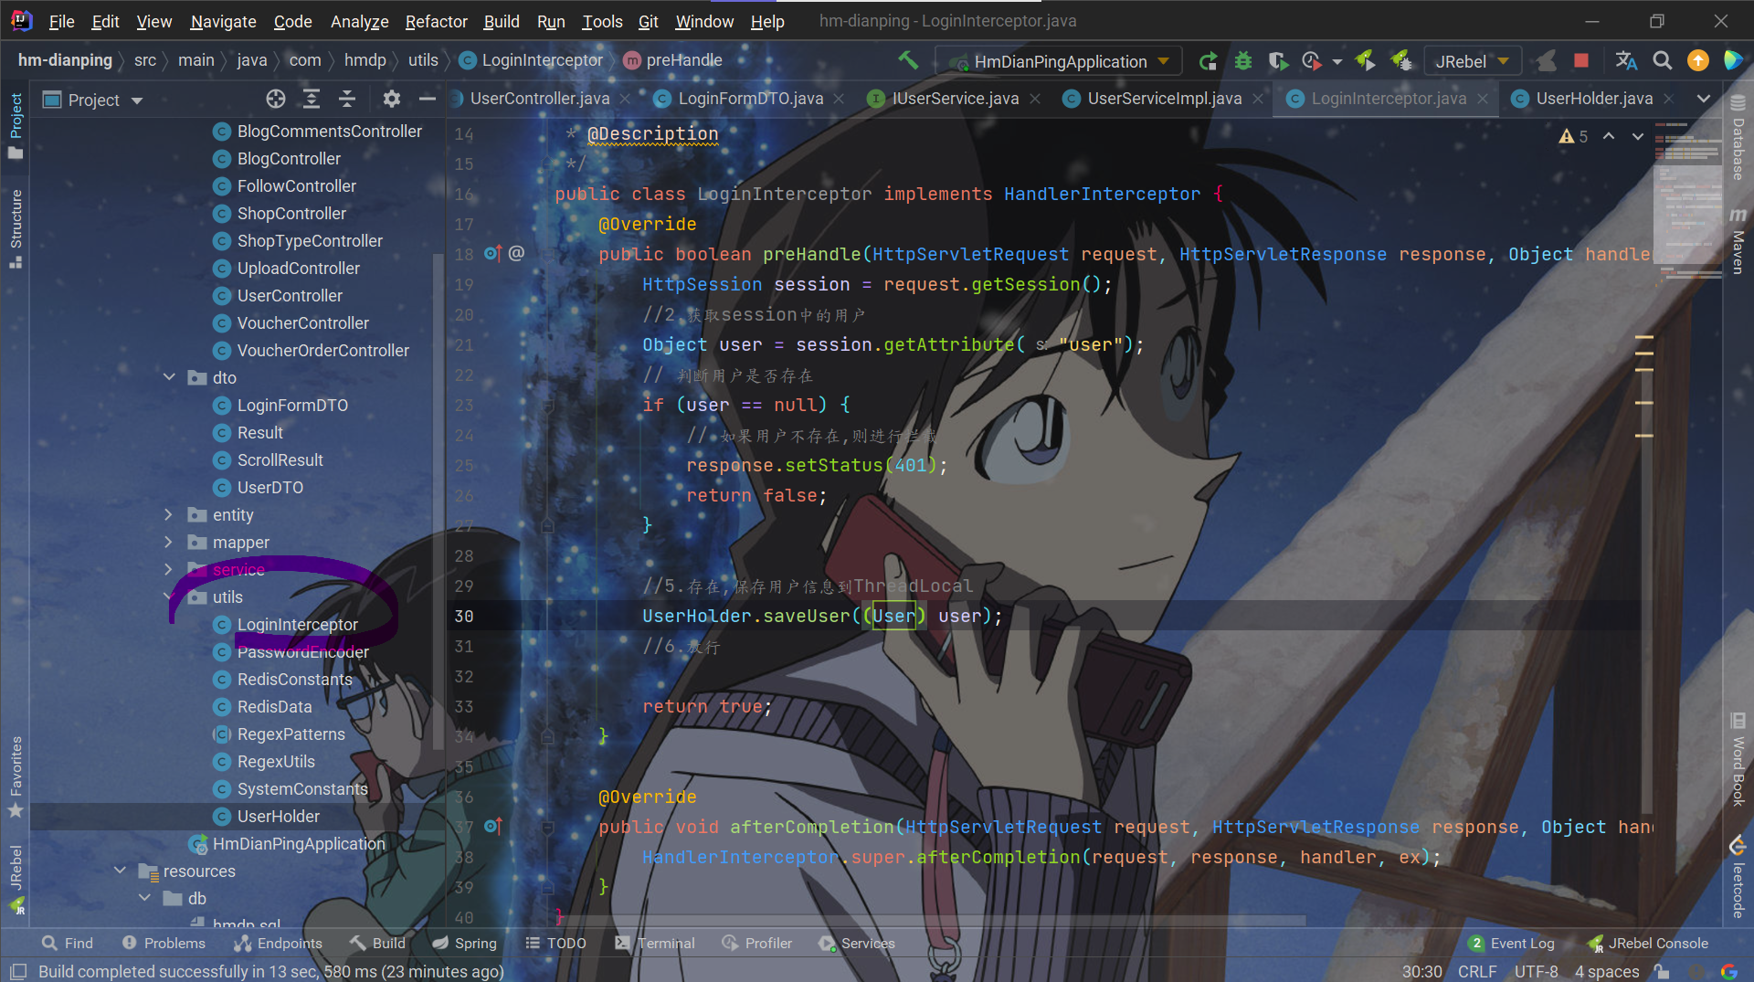Open Project panel settings gear
The height and width of the screenshot is (982, 1754).
click(392, 99)
